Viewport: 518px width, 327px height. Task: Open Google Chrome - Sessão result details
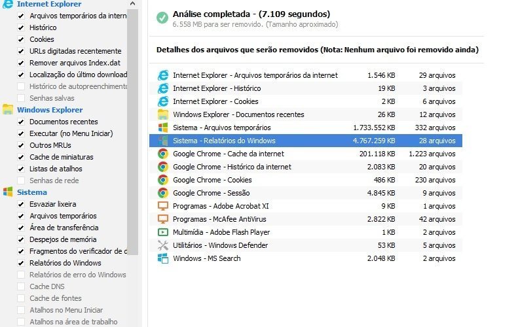(306, 193)
